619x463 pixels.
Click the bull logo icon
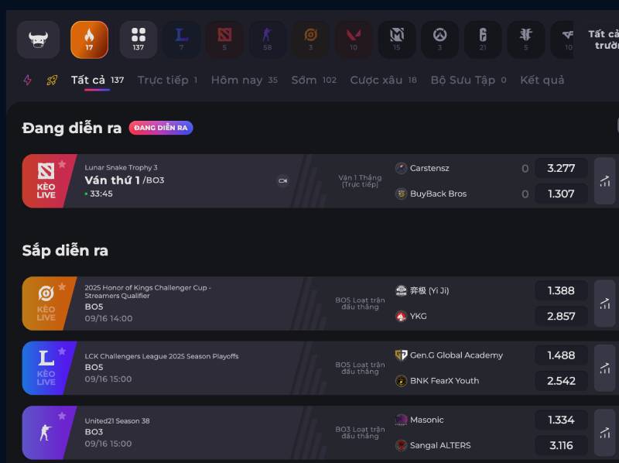click(x=38, y=39)
